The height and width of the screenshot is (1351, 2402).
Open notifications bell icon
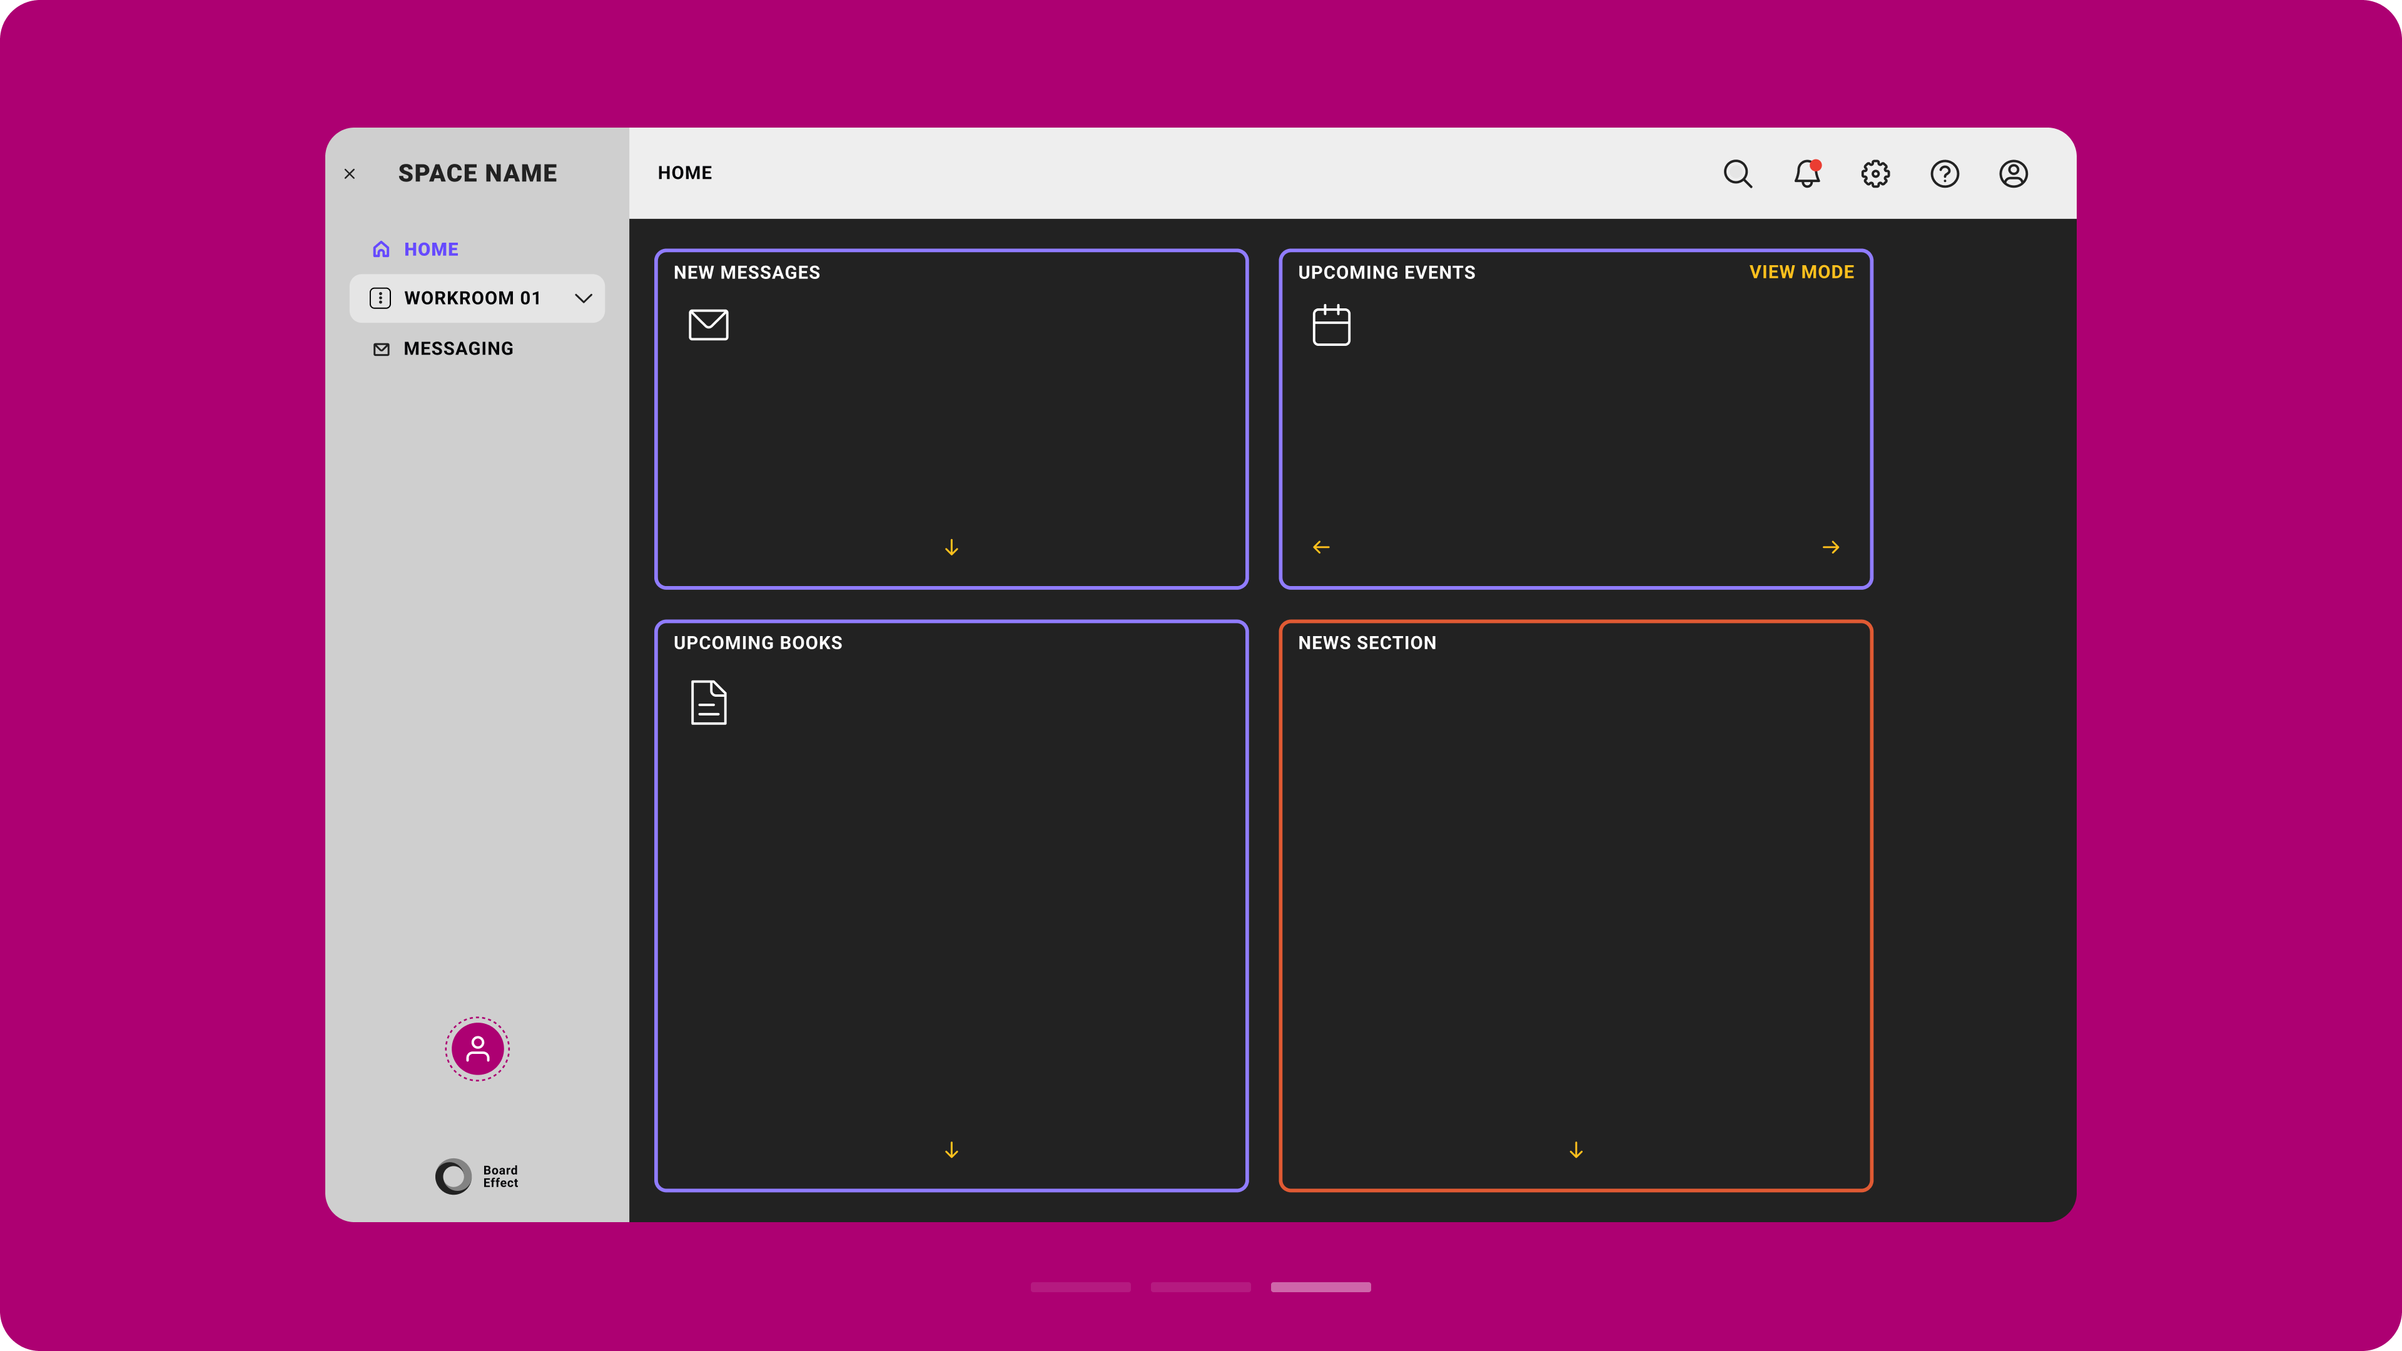click(x=1807, y=173)
